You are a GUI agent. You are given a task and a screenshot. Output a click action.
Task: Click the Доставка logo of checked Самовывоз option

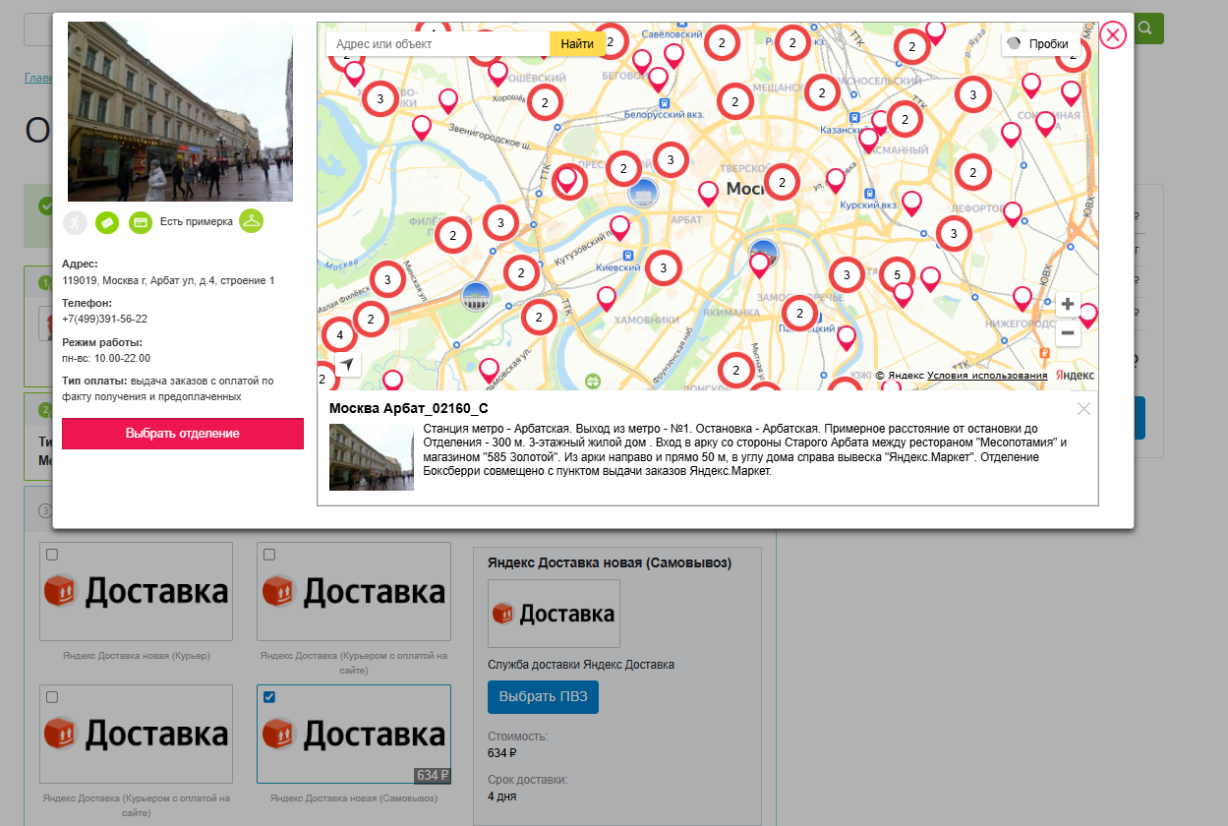point(354,734)
